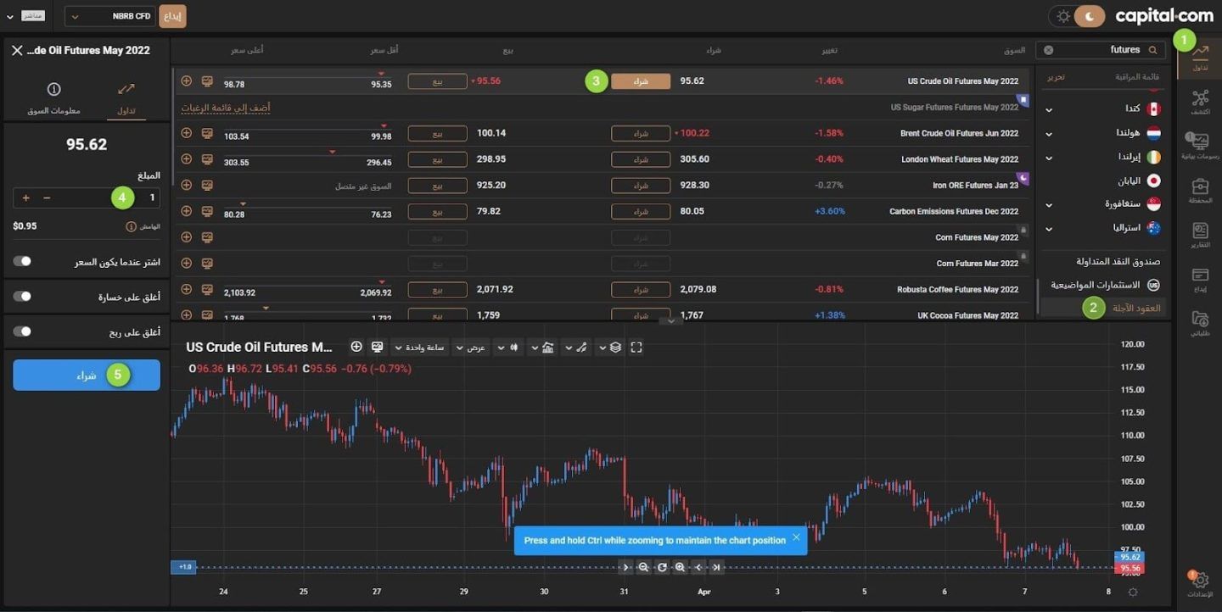Image resolution: width=1222 pixels, height=612 pixels.
Task: Select the Futures category in the sidebar list
Action: click(x=1103, y=308)
